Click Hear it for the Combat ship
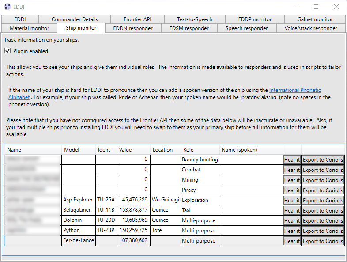347x262 pixels. [x=292, y=170]
